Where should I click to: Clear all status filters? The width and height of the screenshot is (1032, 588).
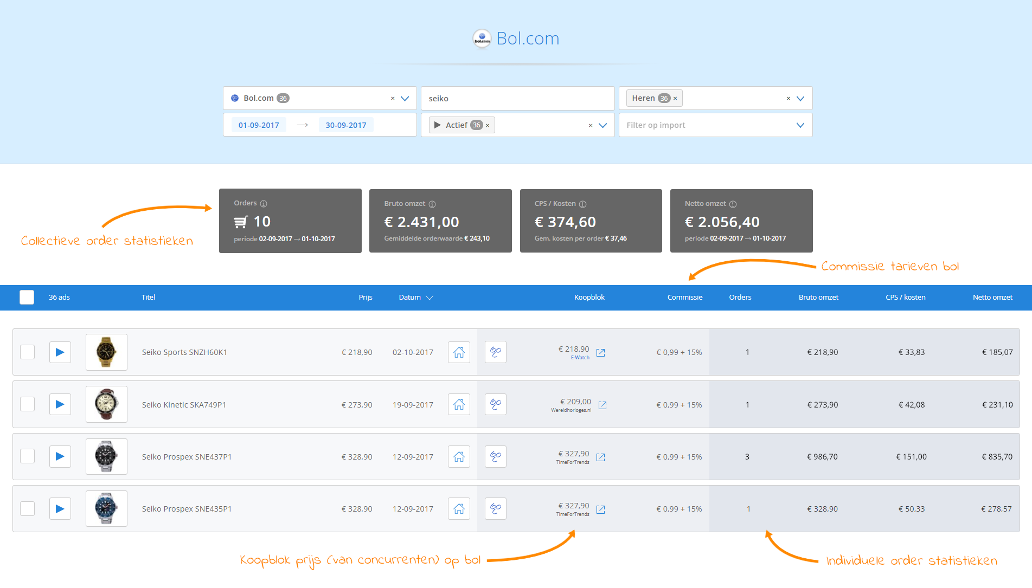tap(591, 126)
